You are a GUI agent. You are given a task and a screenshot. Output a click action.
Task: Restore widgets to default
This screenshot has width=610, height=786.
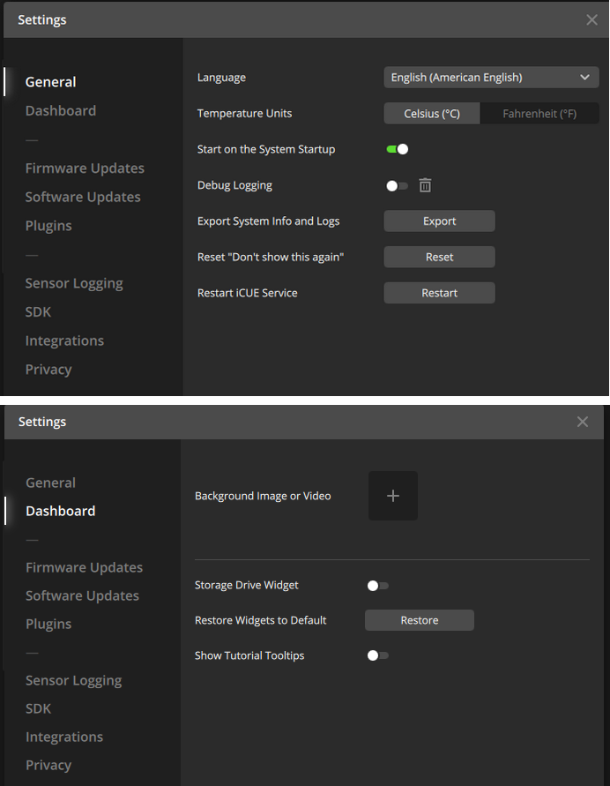click(420, 620)
